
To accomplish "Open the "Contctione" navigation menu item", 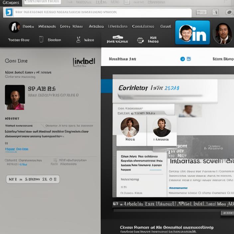I will coord(143,26).
